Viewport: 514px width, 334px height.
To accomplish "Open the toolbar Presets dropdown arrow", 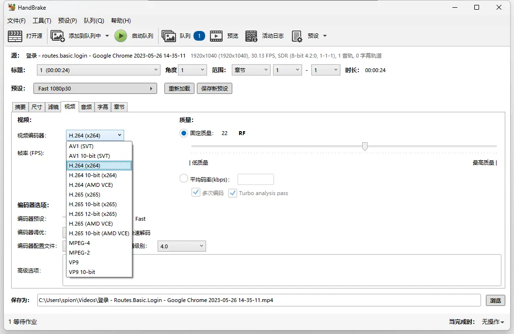I will click(325, 36).
